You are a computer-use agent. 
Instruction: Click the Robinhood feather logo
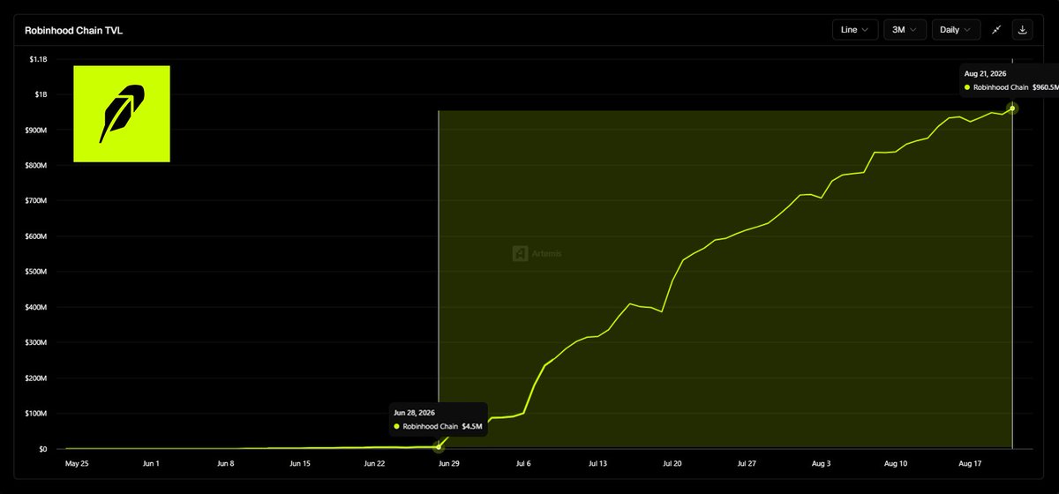[x=122, y=114]
